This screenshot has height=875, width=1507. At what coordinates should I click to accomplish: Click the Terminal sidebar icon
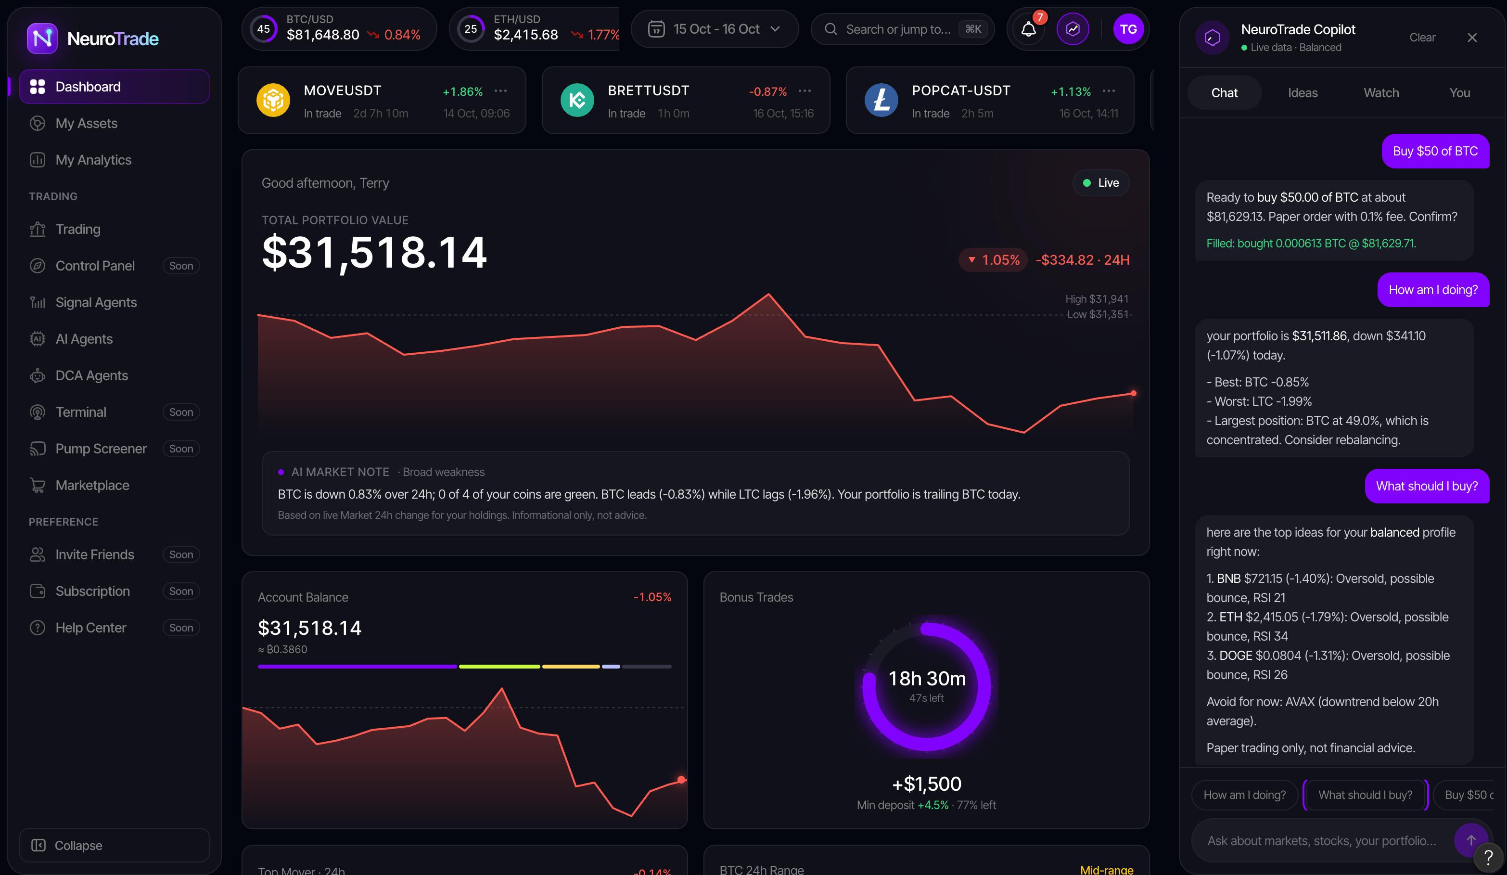[38, 412]
